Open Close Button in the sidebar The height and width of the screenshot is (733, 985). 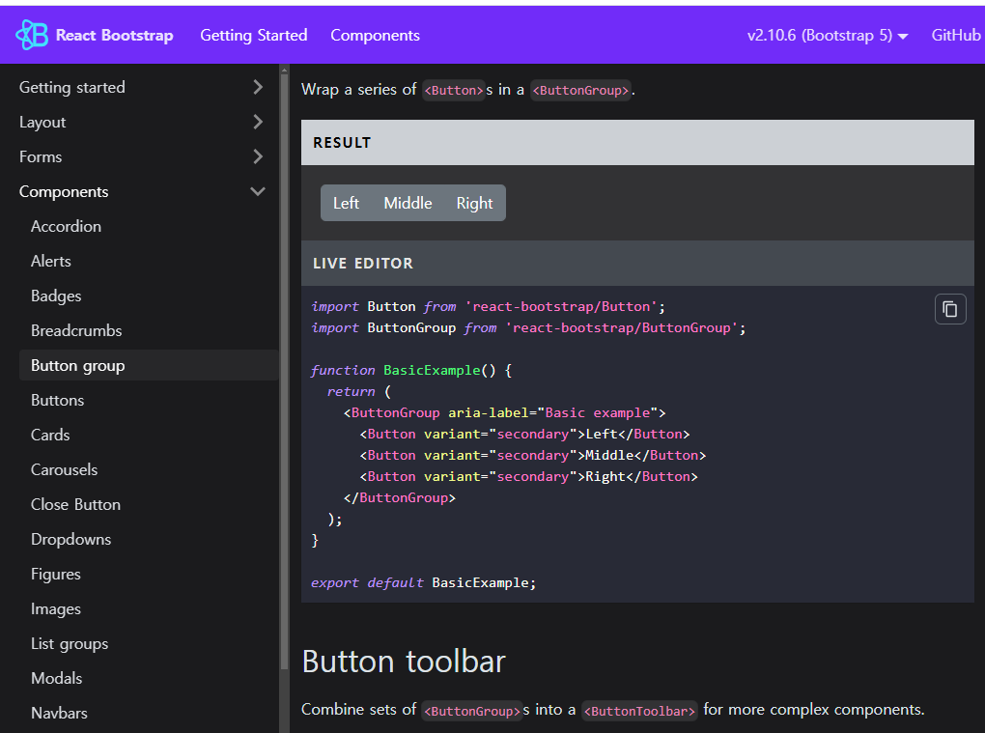(75, 504)
